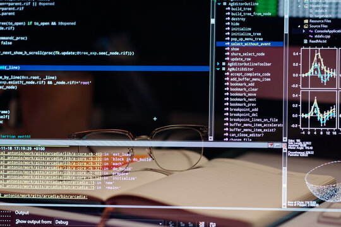Click the class icon of AgEditorOutlineToolbar

click(x=224, y=64)
